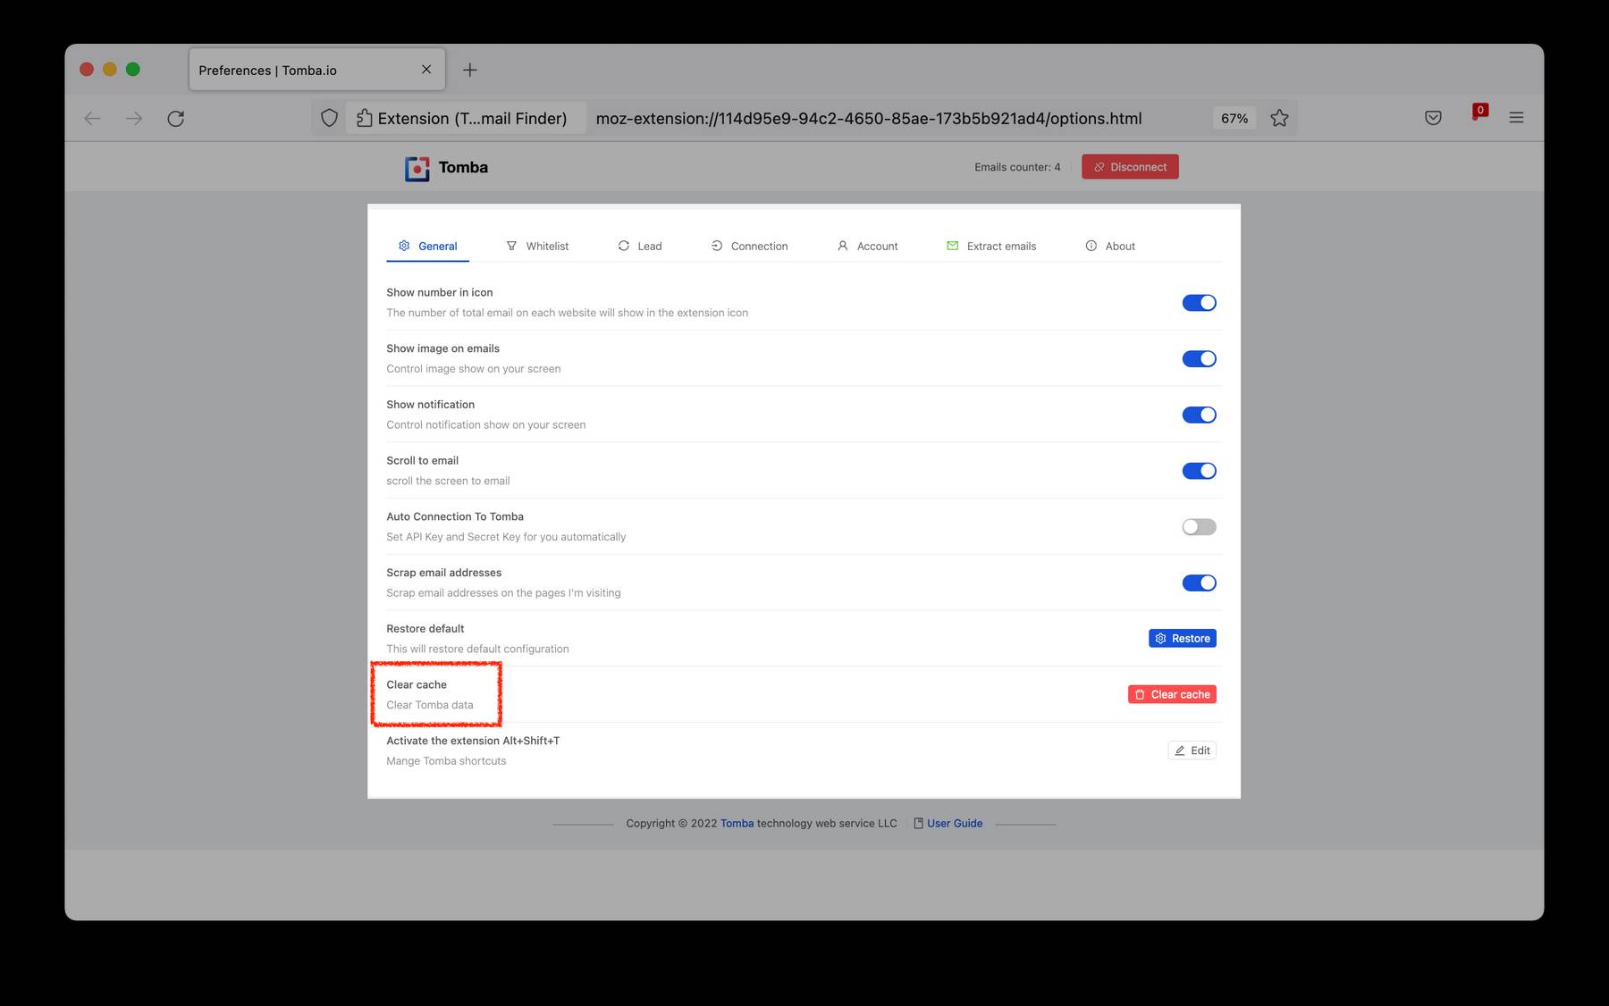The height and width of the screenshot is (1006, 1609).
Task: Click the Emails counter: 4 text
Action: 1017,167
